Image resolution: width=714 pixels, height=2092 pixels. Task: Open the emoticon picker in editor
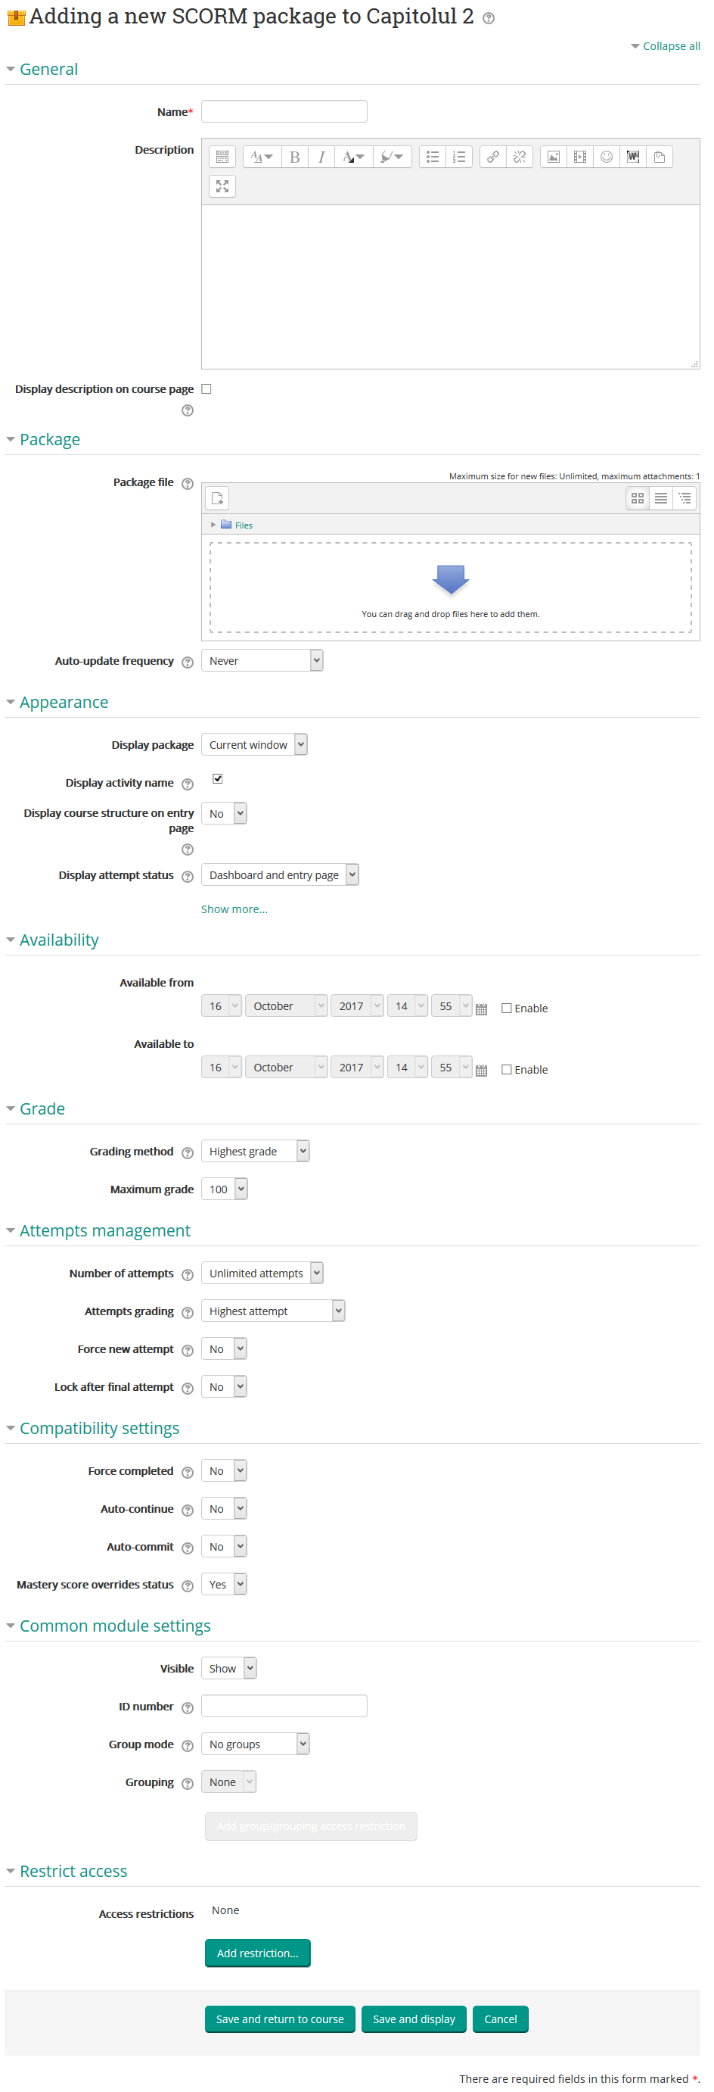tap(606, 157)
